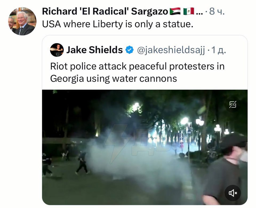Click the Sudan flag emoji beside Sargazo
The height and width of the screenshot is (208, 256).
click(x=175, y=11)
